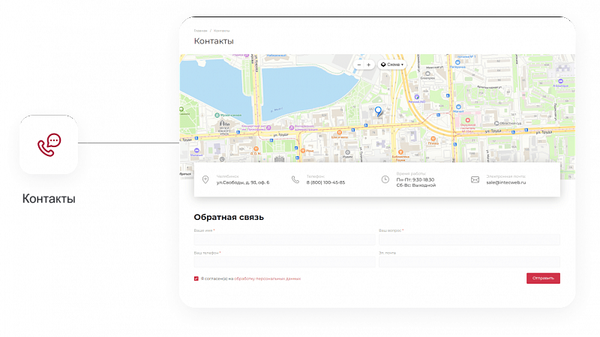The image size is (600, 337).
Task: Click the Музей Южного Урала building icon
Action: pos(223,123)
